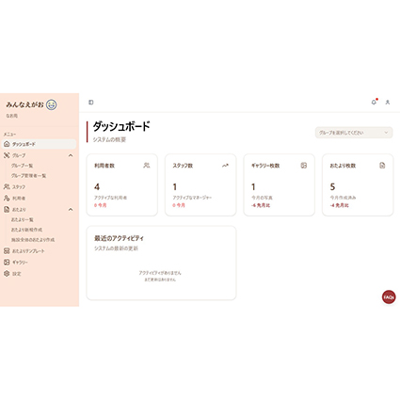Click the value 4 on 利用者数 card
This screenshot has width=400, height=400.
pos(97,187)
